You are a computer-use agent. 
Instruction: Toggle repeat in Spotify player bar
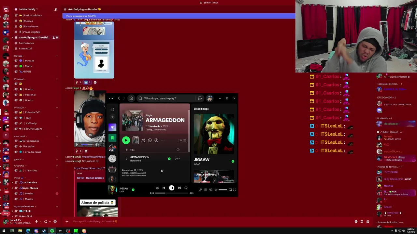(186, 188)
